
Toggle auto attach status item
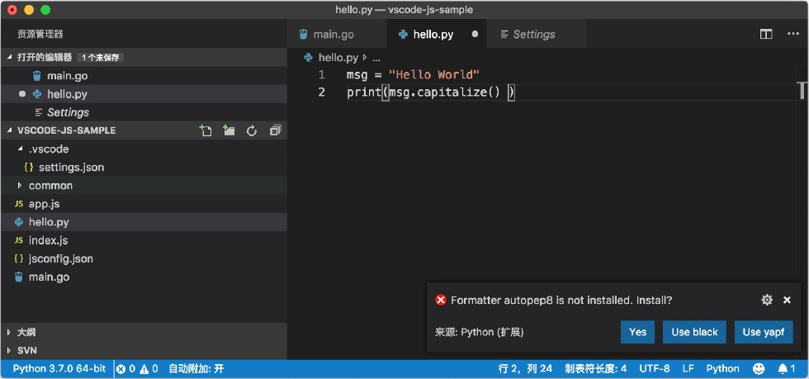coord(196,368)
